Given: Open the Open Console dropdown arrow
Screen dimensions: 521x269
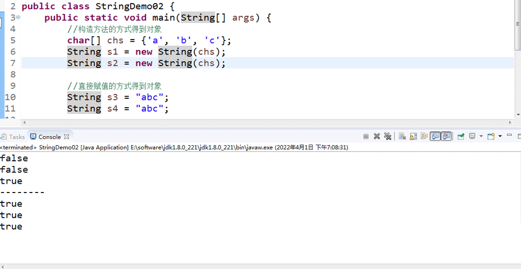Looking at the screenshot, I should pyautogui.click(x=500, y=136).
